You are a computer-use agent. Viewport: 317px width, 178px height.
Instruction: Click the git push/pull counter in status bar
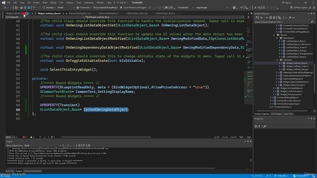(257, 176)
